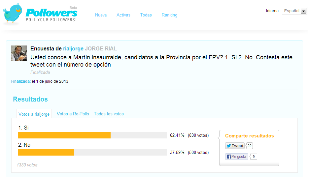Viewport: 310px width, 177px height.
Task: Click the Facebook like count showing 9
Action: (254, 157)
